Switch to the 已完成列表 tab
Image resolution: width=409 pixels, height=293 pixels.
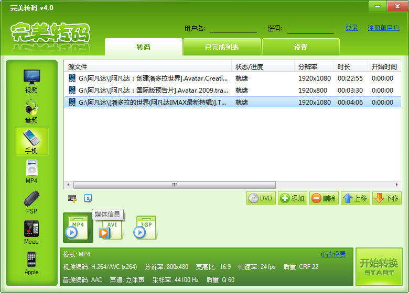tap(222, 47)
